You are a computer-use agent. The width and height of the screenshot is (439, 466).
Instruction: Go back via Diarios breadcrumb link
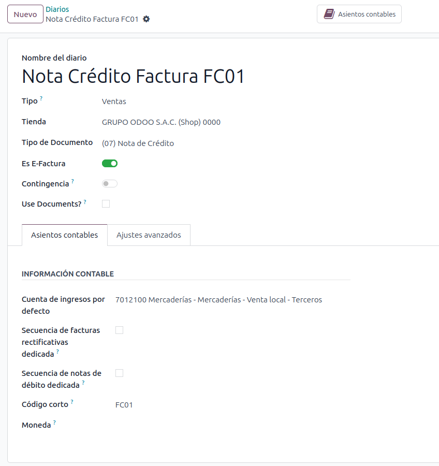pos(57,9)
